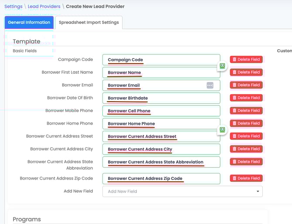
Task: Click the State Abbreviation input field
Action: point(161,162)
